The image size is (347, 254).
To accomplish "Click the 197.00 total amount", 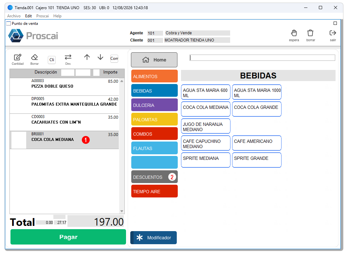I will tap(96, 222).
